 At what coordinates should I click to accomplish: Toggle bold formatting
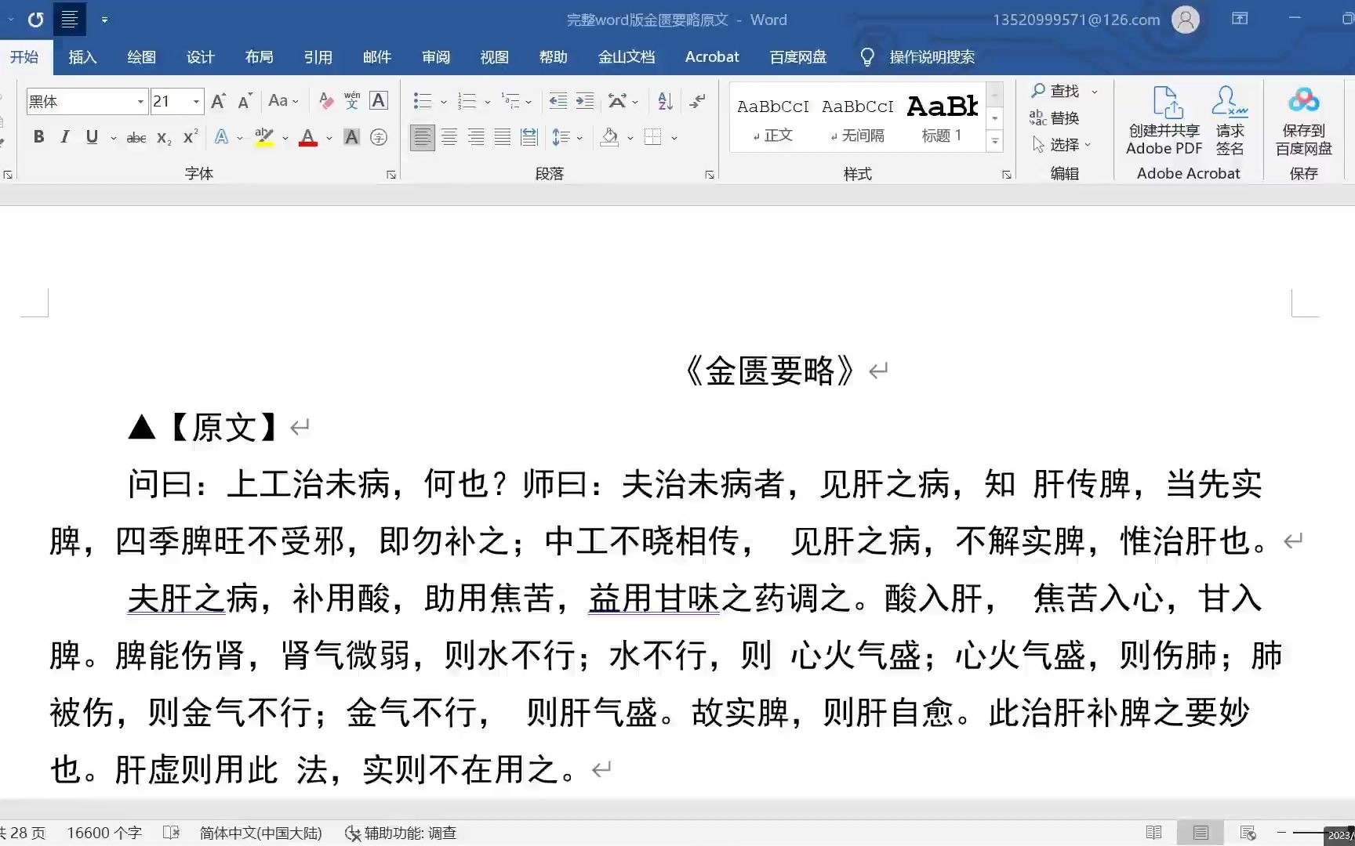point(38,137)
